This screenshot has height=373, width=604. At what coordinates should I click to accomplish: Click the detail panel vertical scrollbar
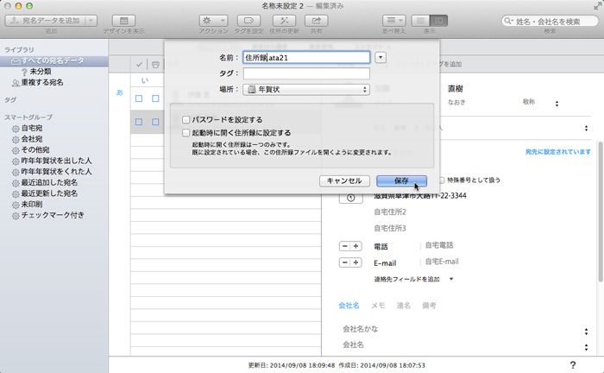click(599, 216)
